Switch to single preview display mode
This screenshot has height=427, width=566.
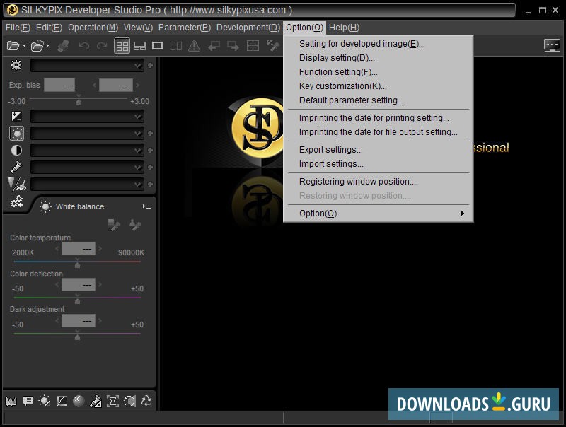(x=157, y=46)
